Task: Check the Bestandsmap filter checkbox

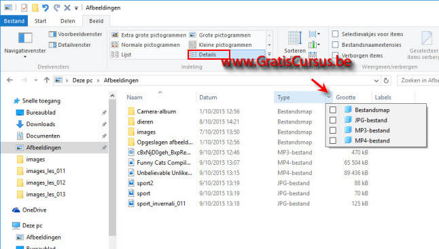Action: pyautogui.click(x=332, y=110)
